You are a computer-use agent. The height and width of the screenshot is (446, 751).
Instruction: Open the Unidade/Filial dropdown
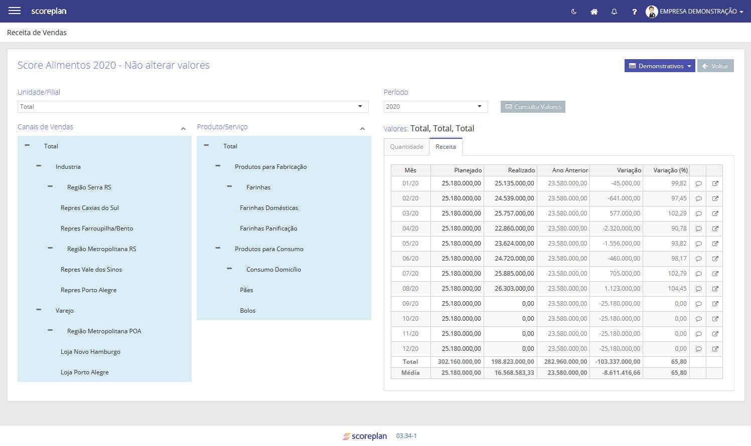pyautogui.click(x=193, y=107)
